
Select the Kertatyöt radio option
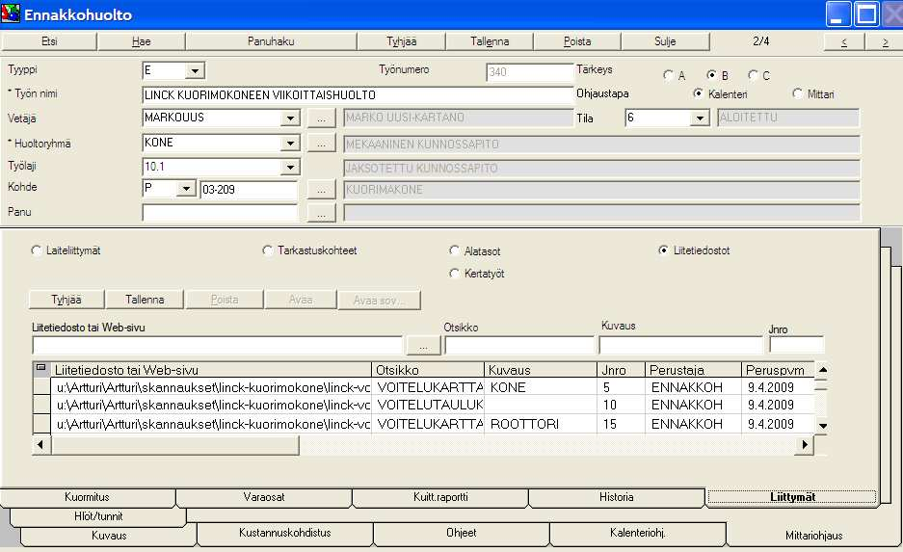click(x=454, y=274)
